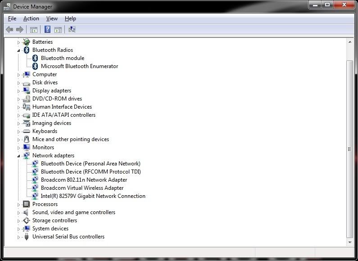Expand the Monitors node arrow

[x=18, y=148]
